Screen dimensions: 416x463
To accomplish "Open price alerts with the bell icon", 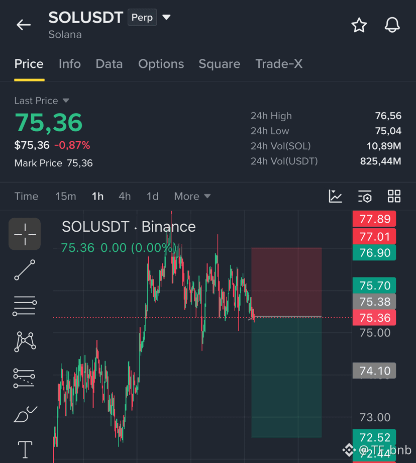I will (x=392, y=25).
